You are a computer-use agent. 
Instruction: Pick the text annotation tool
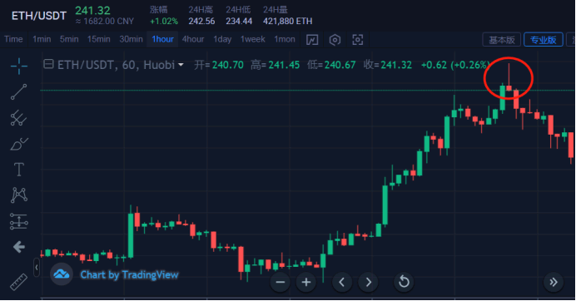coord(19,170)
